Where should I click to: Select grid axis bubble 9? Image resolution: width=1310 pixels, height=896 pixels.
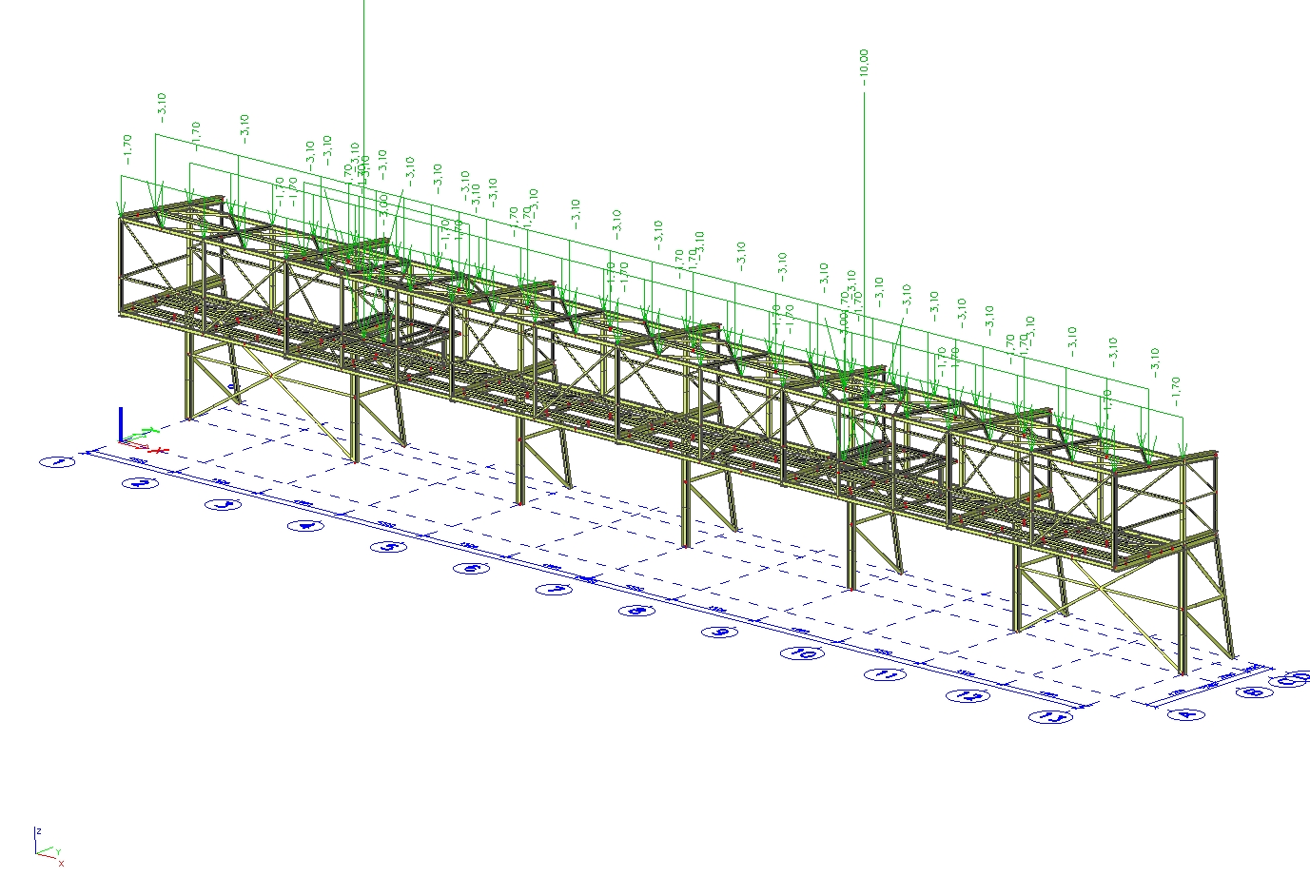pos(720,632)
